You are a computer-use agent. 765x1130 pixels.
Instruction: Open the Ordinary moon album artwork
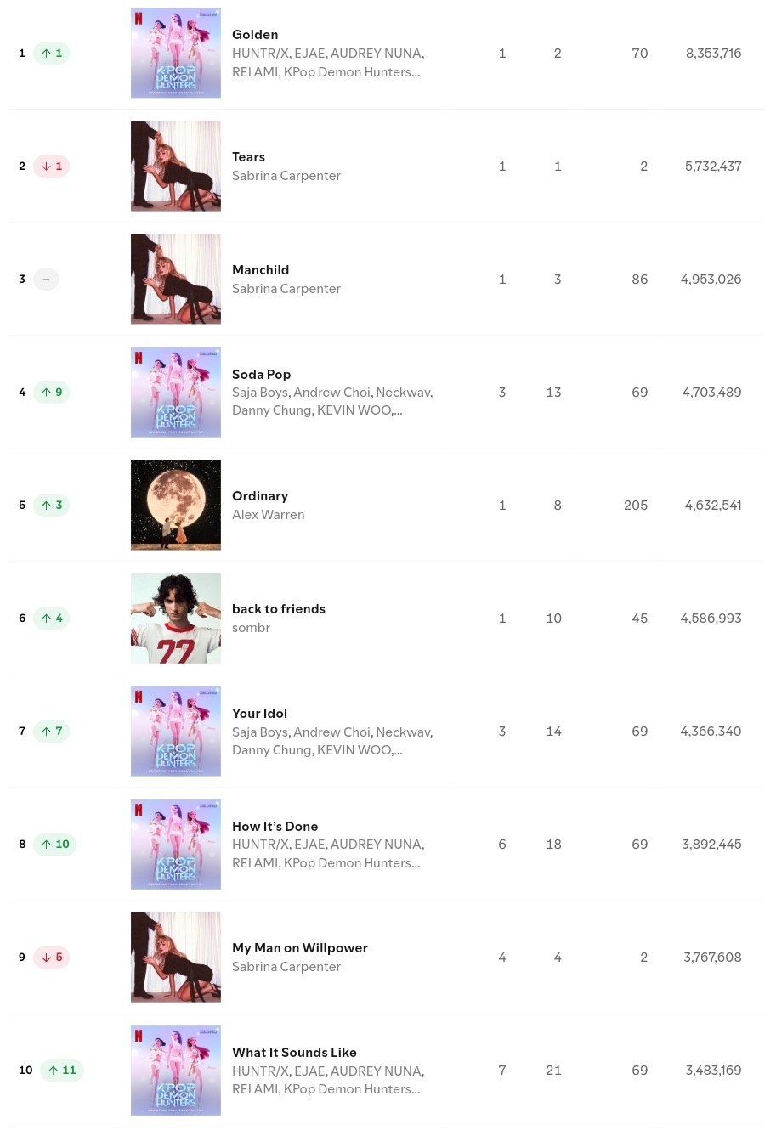point(176,506)
